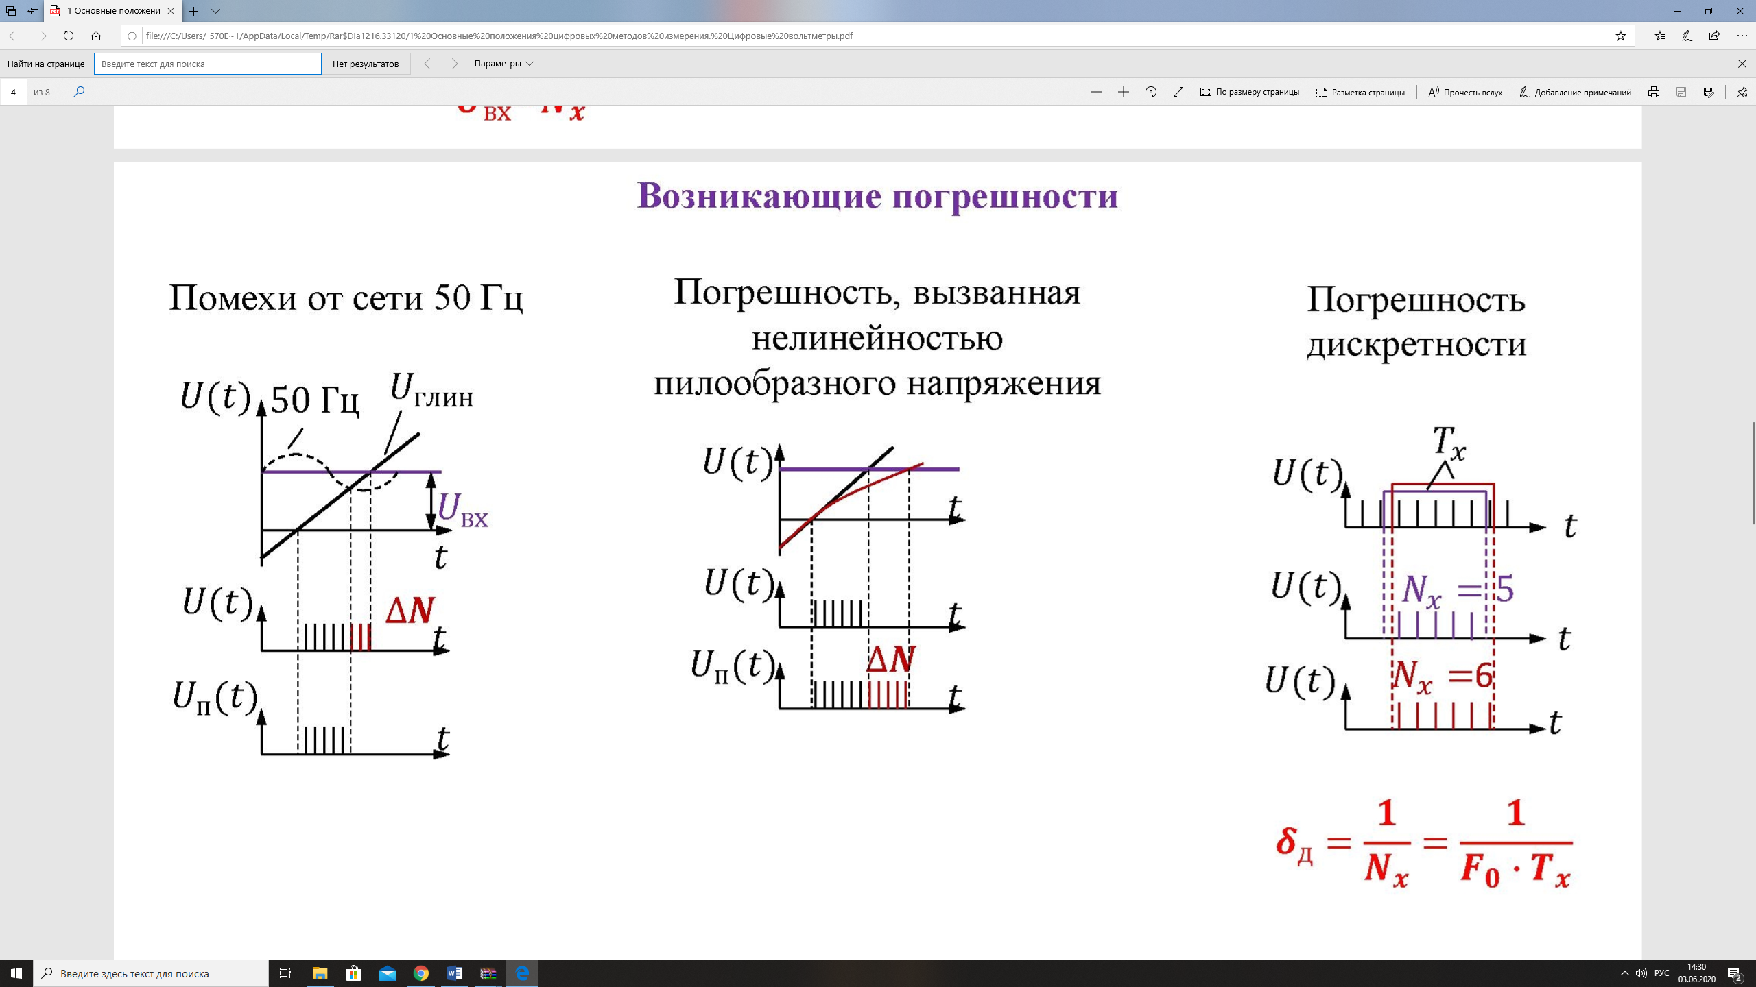Viewport: 1756px width, 987px height.
Task: Click 'Добавление примечаний' button
Action: tap(1575, 92)
